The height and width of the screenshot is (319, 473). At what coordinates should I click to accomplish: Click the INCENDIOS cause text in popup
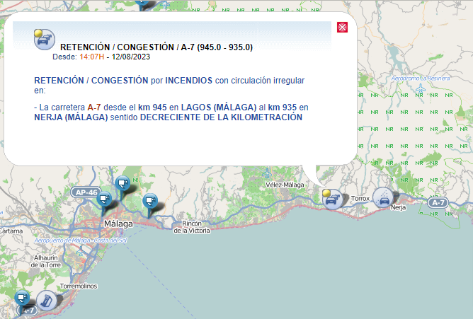pyautogui.click(x=188, y=81)
